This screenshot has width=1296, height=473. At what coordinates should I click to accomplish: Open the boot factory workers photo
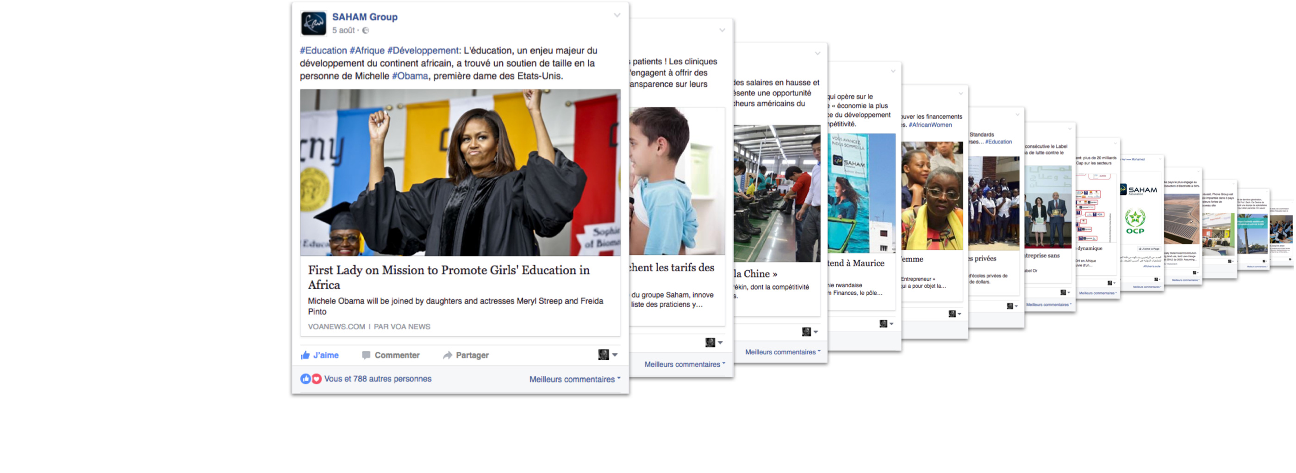[x=777, y=194]
